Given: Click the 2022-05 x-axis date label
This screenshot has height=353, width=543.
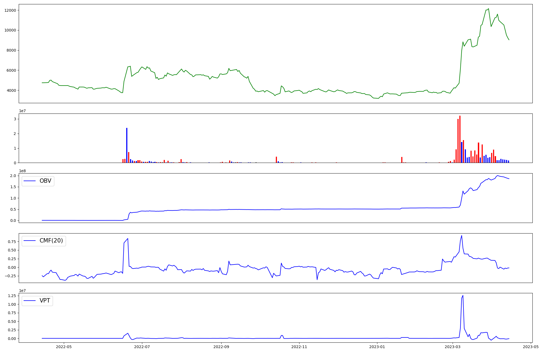Looking at the screenshot, I should pyautogui.click(x=64, y=347).
